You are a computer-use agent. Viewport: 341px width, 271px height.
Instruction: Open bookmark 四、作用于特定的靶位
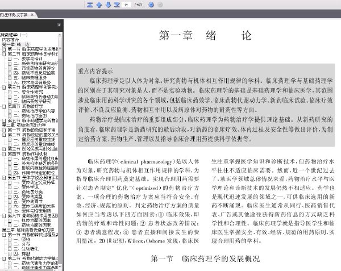tap(34, 173)
